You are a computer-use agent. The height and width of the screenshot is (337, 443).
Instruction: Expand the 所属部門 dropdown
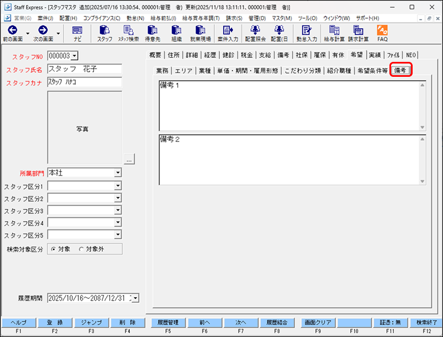[118, 173]
